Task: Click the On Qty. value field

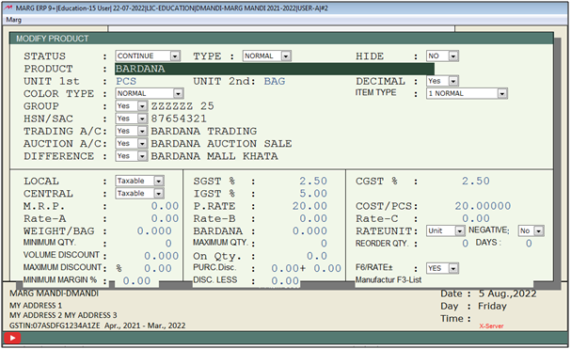Action: tap(317, 256)
